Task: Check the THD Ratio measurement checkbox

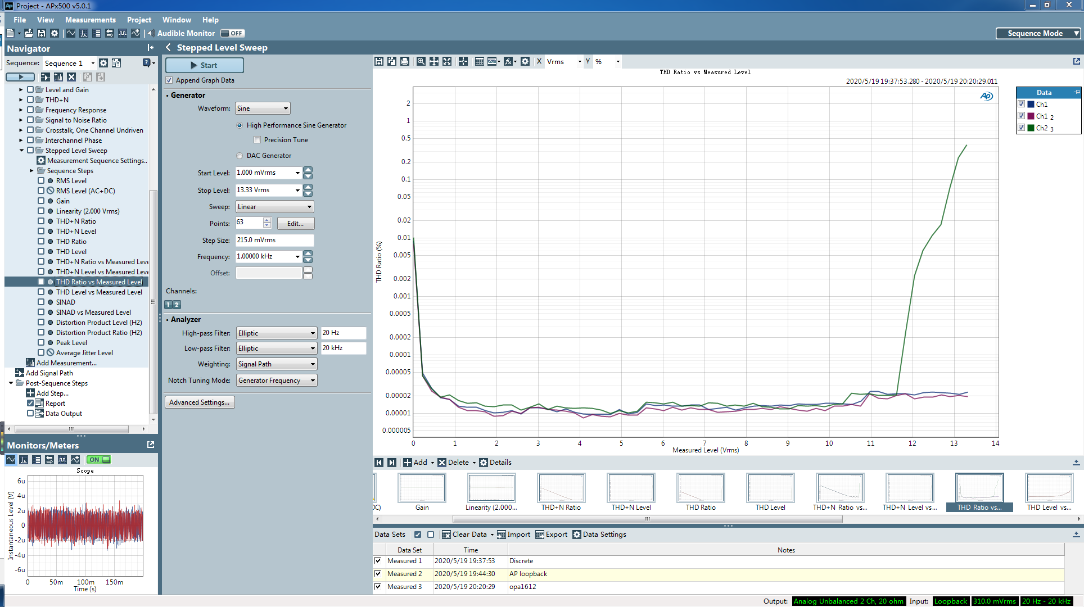Action: [x=41, y=242]
